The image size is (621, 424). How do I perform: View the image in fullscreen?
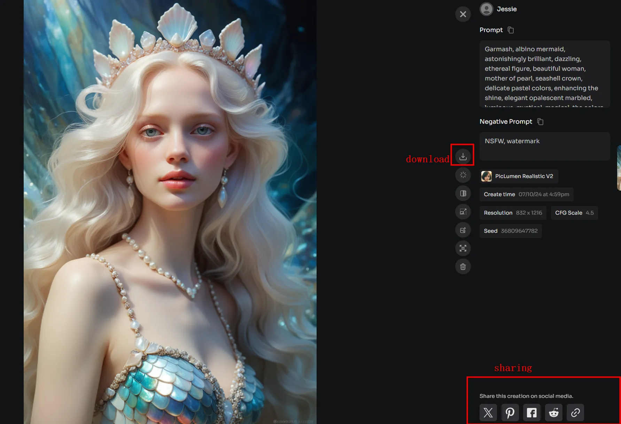463,248
